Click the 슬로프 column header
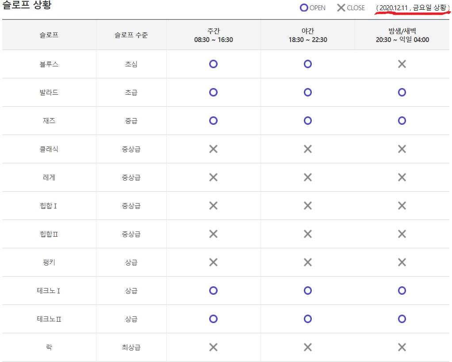 click(x=49, y=35)
